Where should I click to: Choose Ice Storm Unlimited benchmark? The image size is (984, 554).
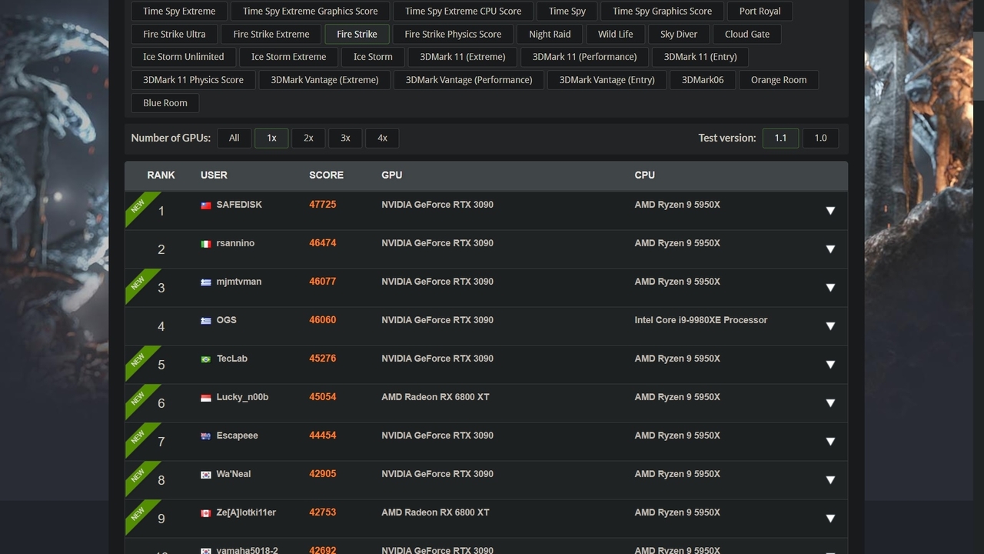click(x=184, y=57)
